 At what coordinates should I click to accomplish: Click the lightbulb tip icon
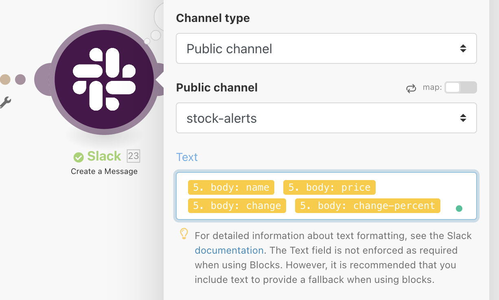tap(184, 235)
